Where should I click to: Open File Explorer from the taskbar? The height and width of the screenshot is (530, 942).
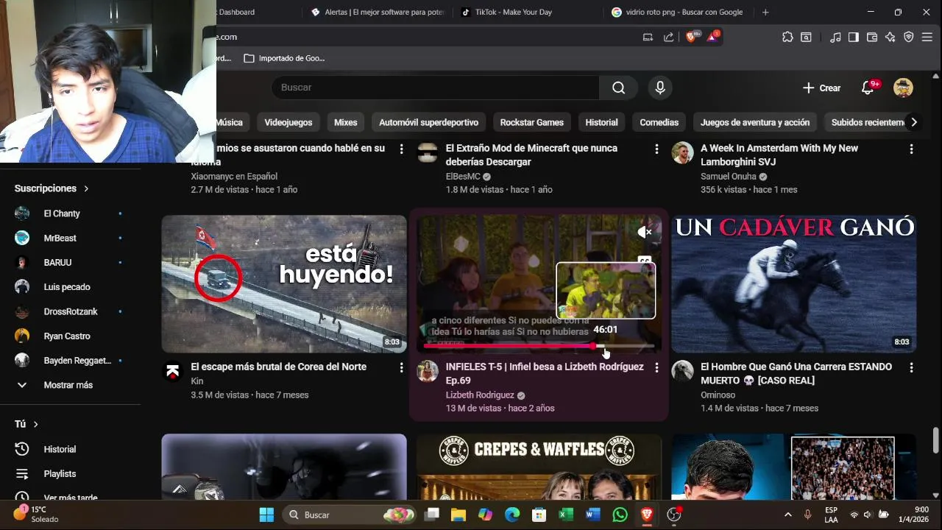(x=458, y=515)
